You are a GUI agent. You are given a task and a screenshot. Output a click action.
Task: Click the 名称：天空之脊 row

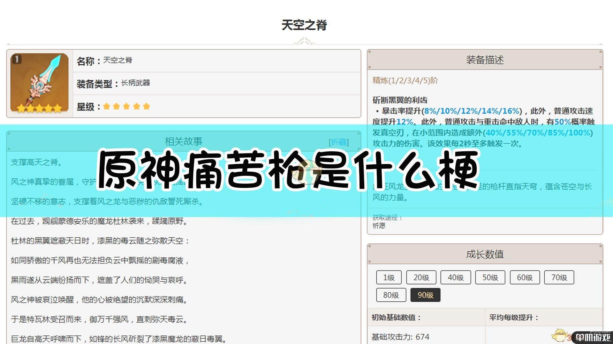point(217,61)
